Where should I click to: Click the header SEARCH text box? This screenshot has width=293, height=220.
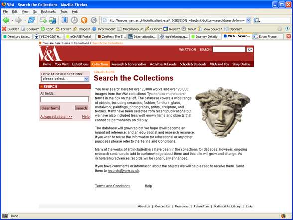coord(229,49)
